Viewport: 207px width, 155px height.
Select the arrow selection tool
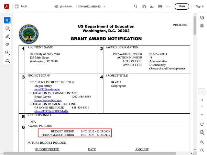pos(7,20)
